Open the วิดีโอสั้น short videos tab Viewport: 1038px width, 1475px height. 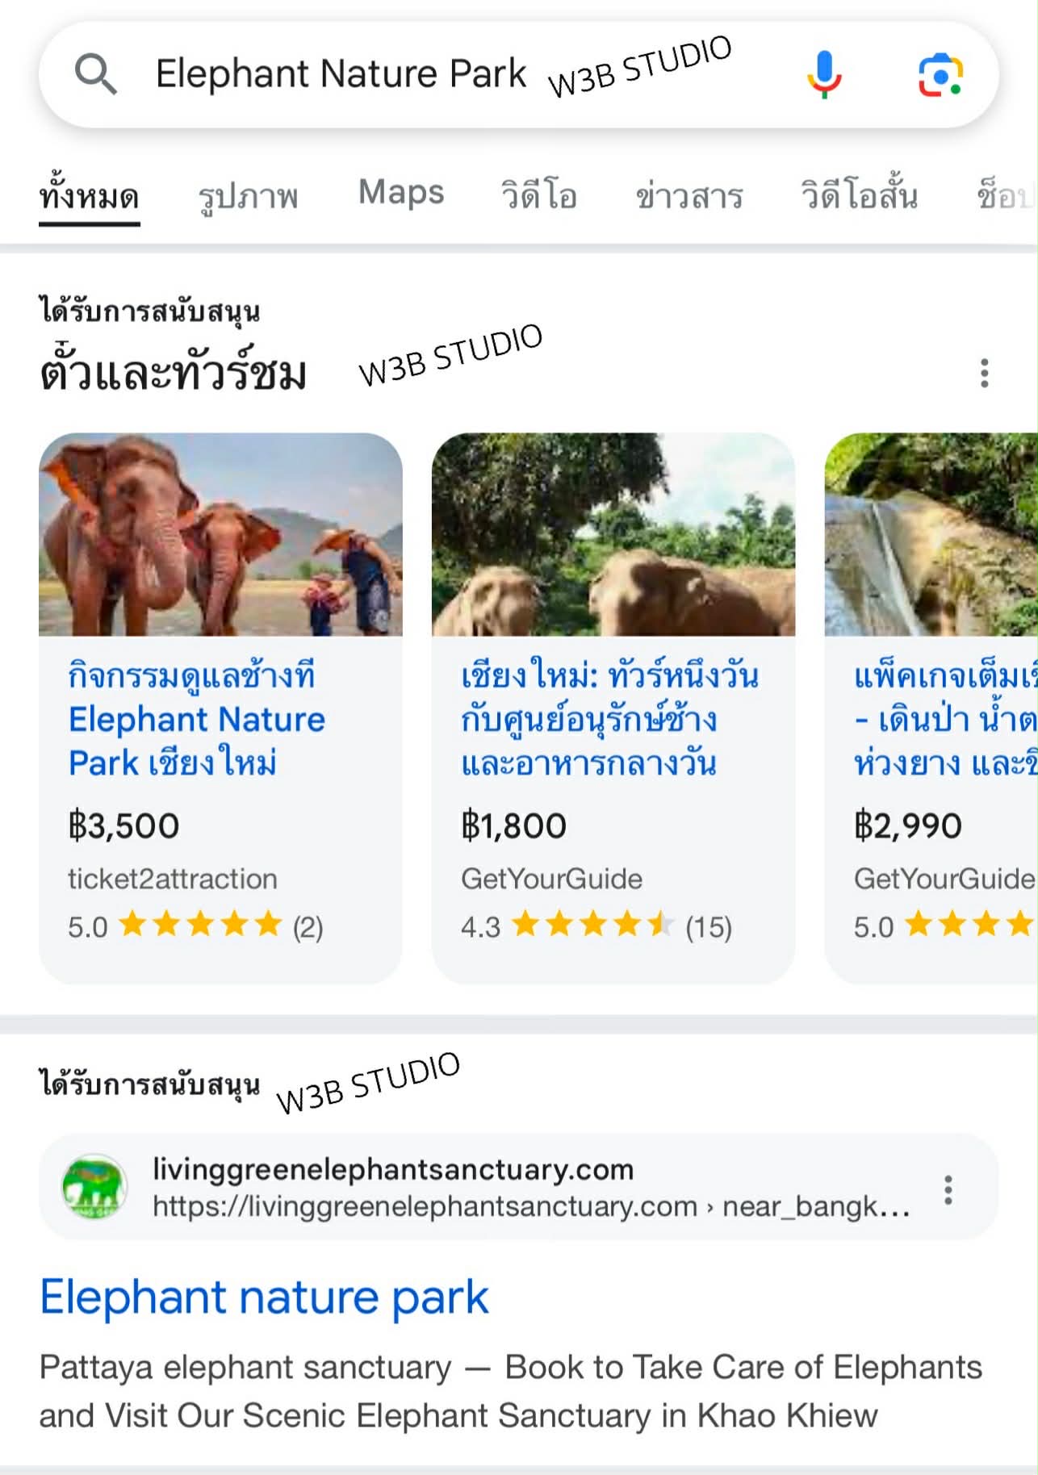click(x=859, y=195)
